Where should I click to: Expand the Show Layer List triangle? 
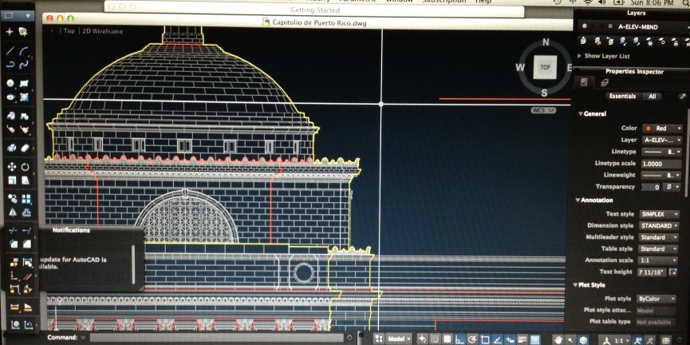point(579,56)
